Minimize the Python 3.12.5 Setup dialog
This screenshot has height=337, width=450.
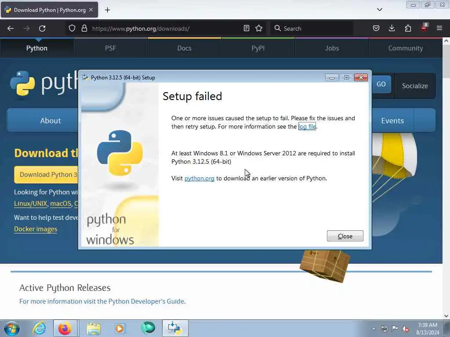pos(332,77)
